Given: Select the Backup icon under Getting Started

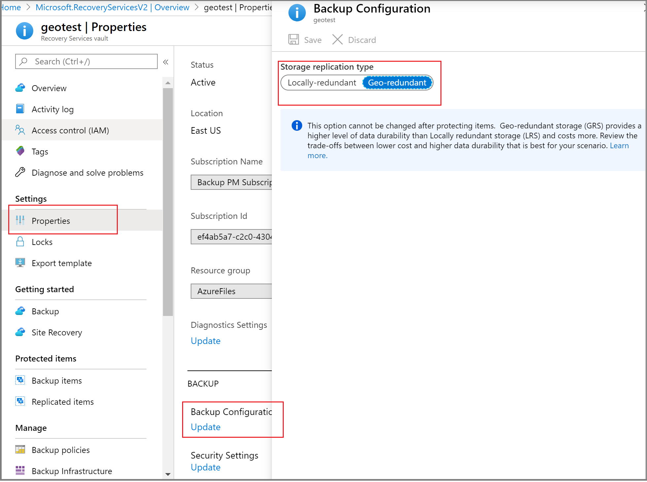Looking at the screenshot, I should [20, 311].
